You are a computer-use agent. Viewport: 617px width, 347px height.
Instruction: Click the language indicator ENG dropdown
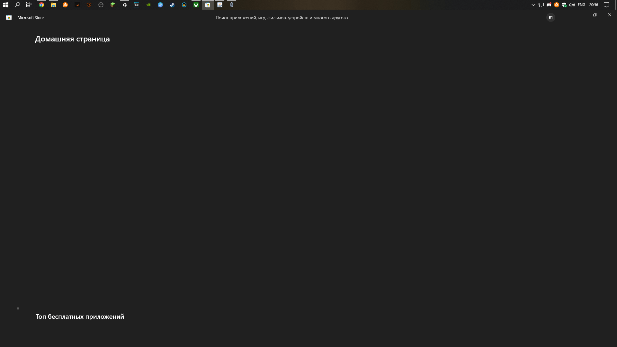click(581, 5)
